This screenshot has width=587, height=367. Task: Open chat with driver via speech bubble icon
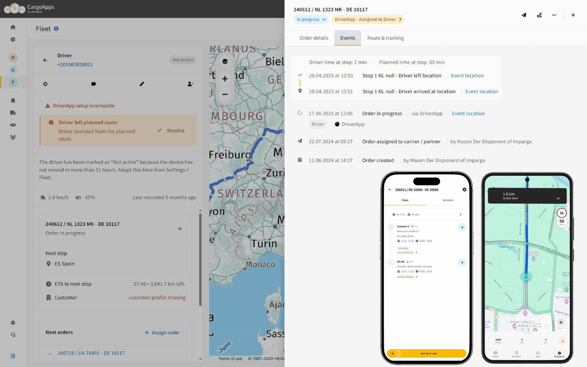[94, 83]
